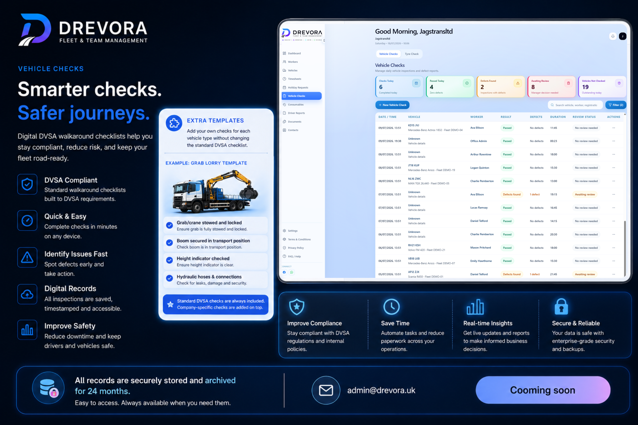The height and width of the screenshot is (425, 638).
Task: Open the J user avatar menu
Action: [x=623, y=36]
